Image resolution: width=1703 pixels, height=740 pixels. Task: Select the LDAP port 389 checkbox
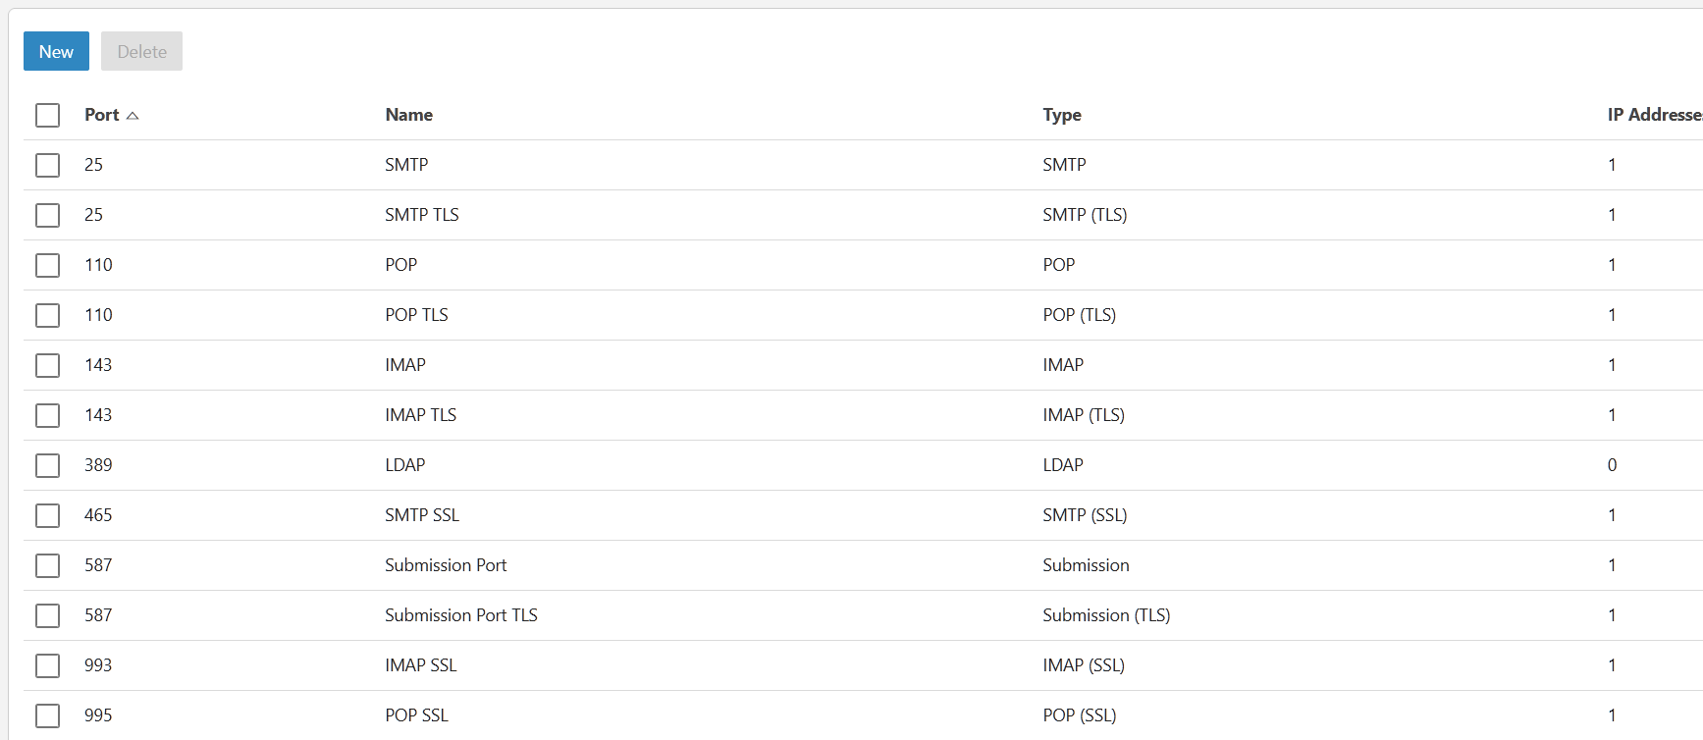pos(47,465)
